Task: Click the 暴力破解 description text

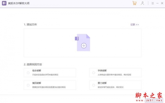Action: click(x=111, y=87)
